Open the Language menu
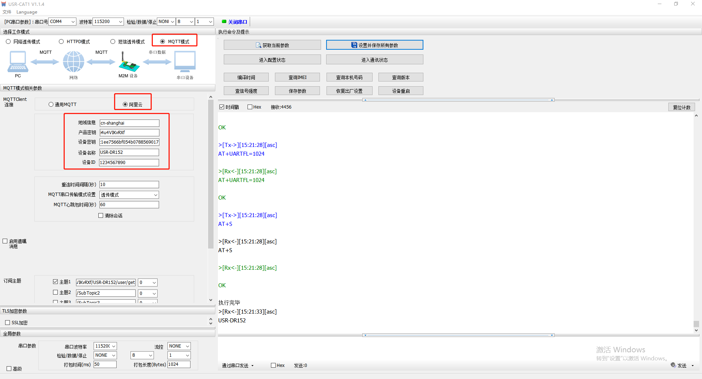The image size is (702, 379). 27,12
